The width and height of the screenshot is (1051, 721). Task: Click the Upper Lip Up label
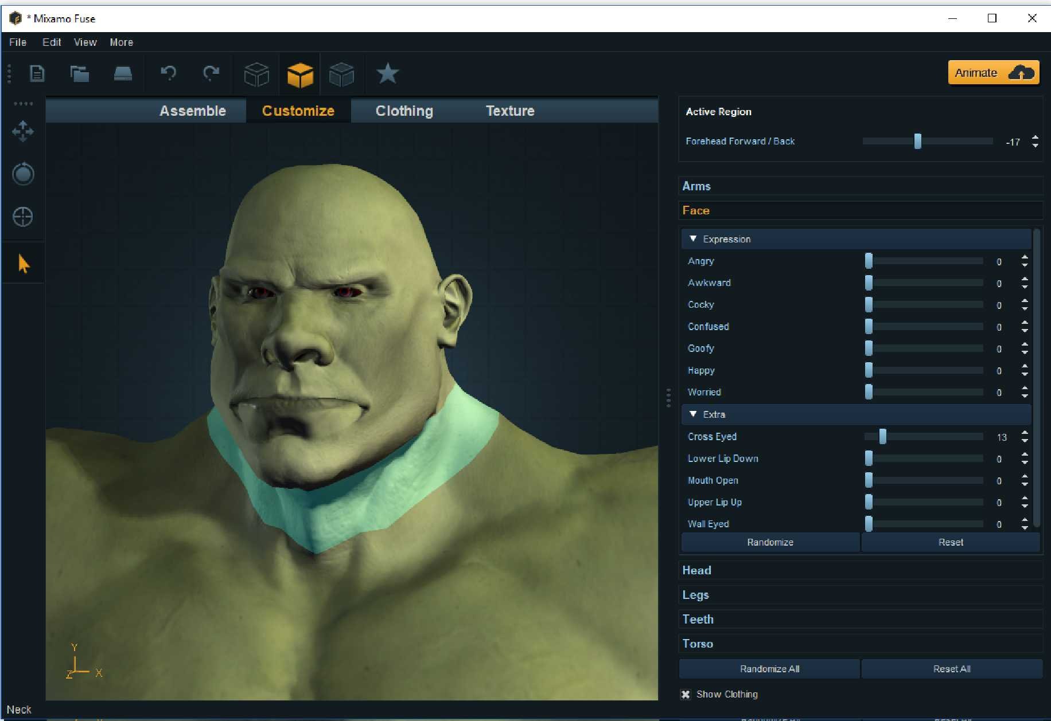715,503
